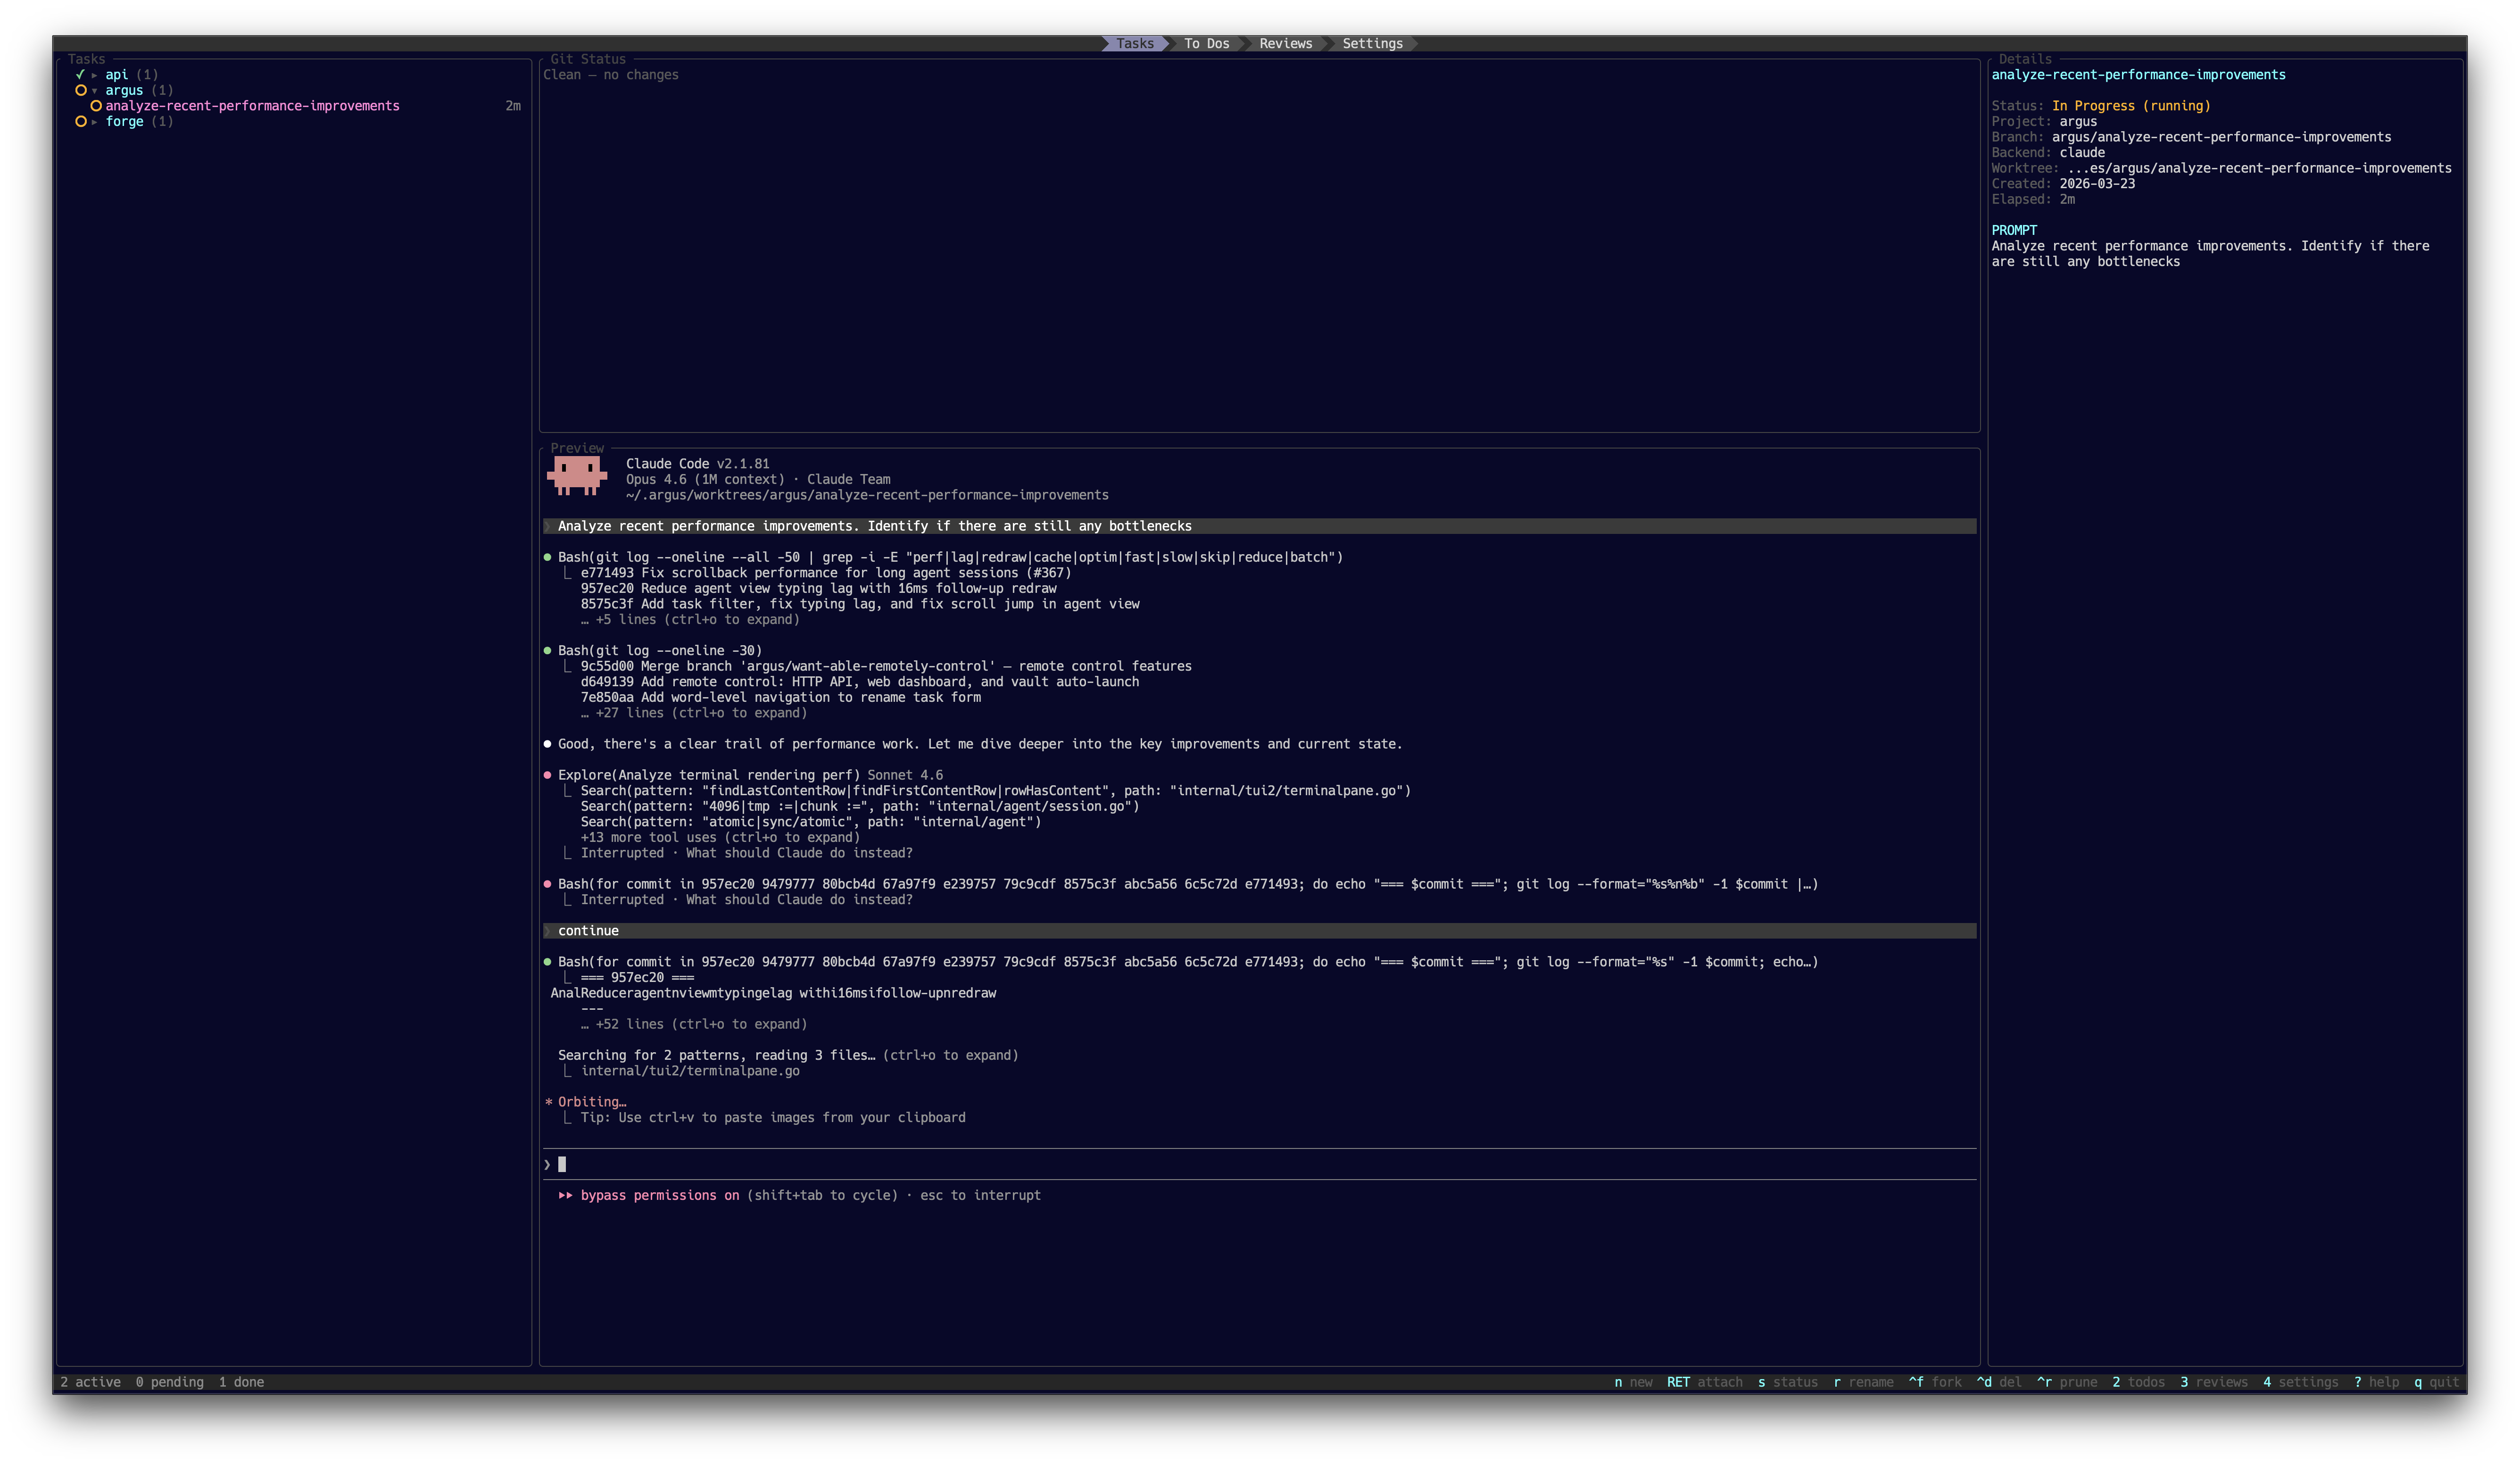Click '? help' shortcut in bottom bar
Image resolution: width=2520 pixels, height=1464 pixels.
2376,1382
